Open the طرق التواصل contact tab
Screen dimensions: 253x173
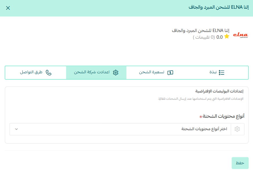(36, 73)
